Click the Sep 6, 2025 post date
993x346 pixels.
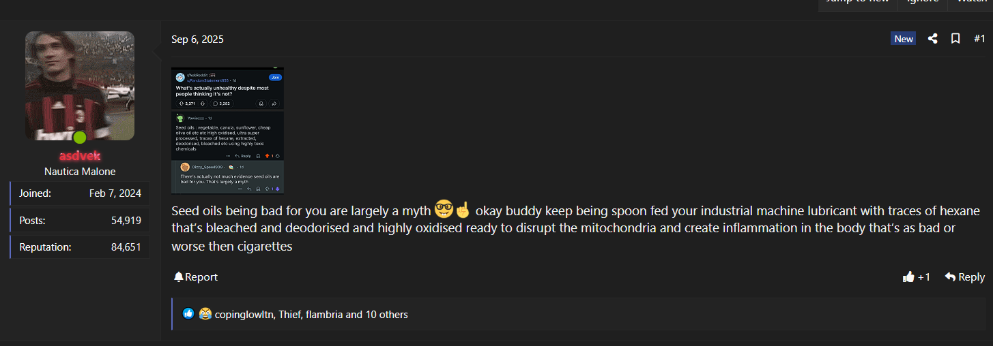pos(197,40)
